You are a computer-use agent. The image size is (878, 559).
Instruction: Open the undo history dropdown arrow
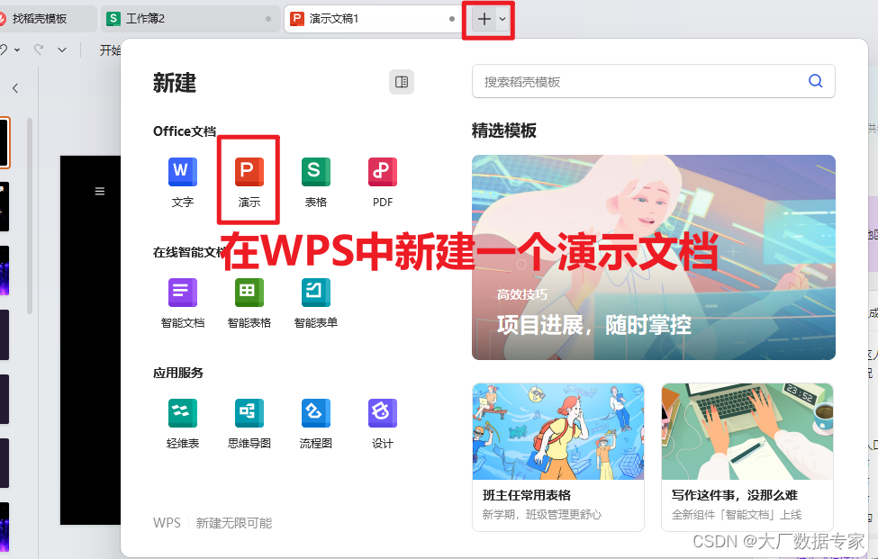(x=17, y=50)
